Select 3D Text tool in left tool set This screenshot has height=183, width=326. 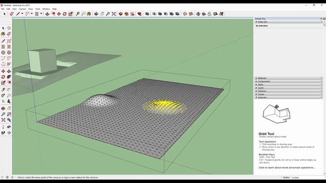tap(9, 101)
